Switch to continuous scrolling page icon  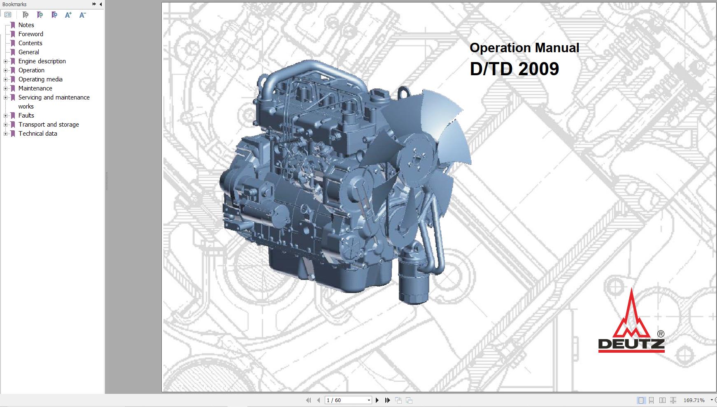pos(652,399)
